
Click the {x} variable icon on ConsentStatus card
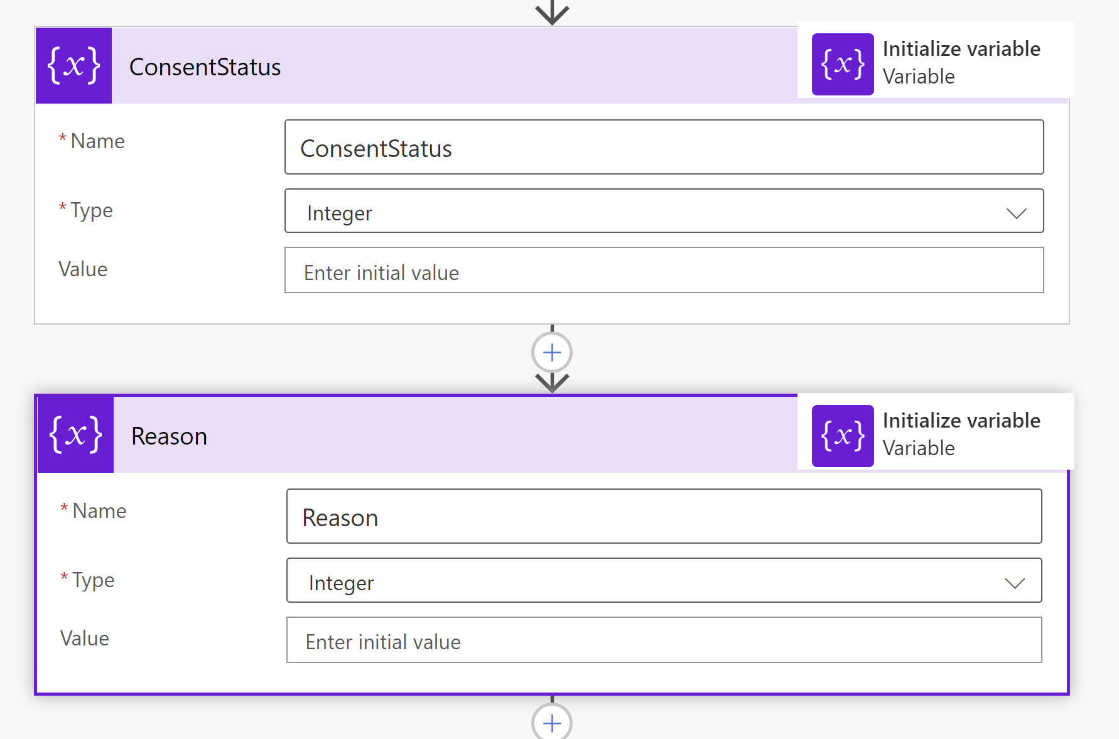(73, 65)
